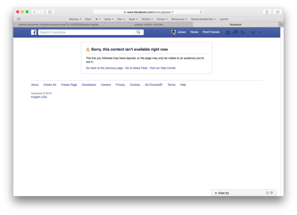
Task: Click Visit our Help Center link
Action: pos(162,68)
